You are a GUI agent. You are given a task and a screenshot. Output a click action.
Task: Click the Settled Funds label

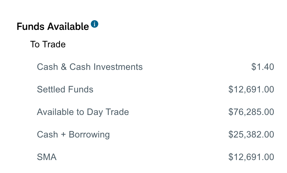[x=65, y=90]
